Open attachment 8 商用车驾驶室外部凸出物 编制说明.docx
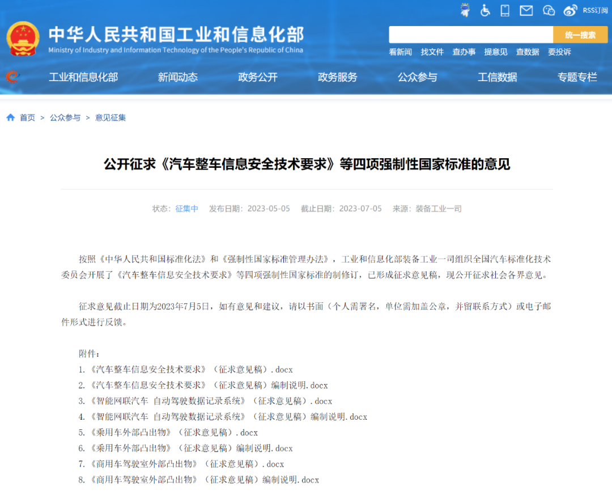 199,480
